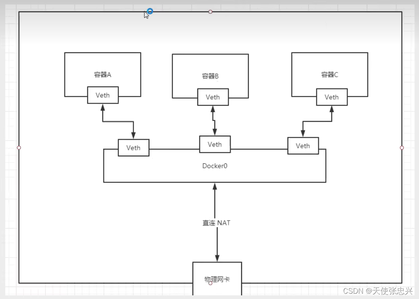Click the Veth box attached to 容器B
Screen dimensions: 419x299
212,97
